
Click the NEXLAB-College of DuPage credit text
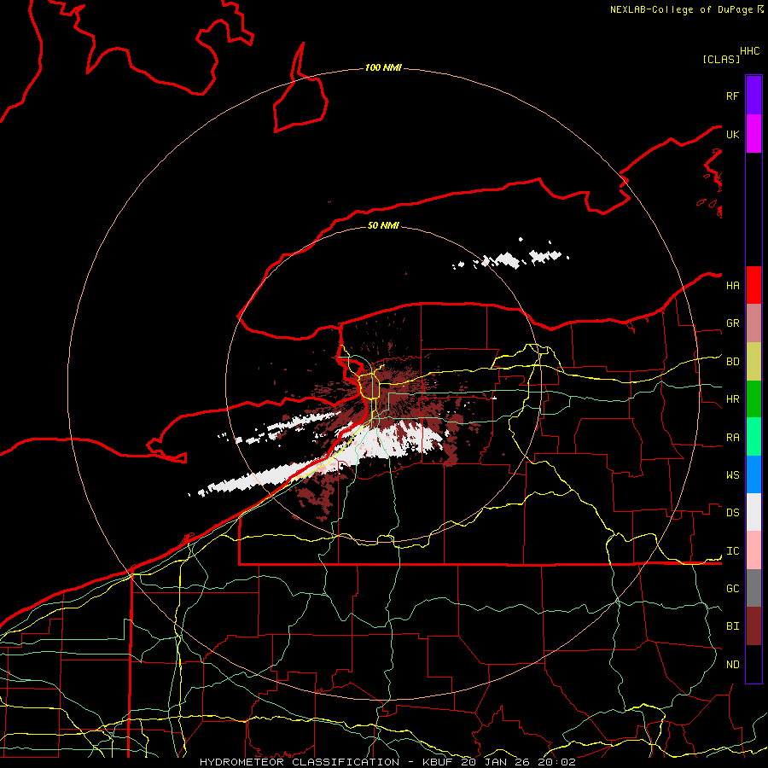(681, 9)
